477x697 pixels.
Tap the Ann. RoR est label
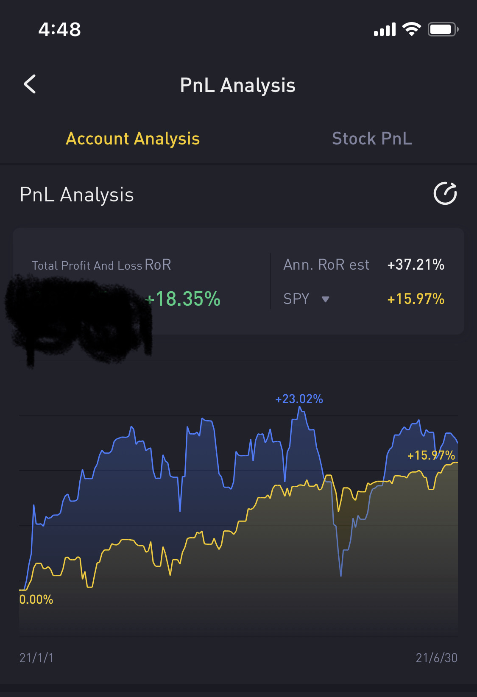[x=326, y=265]
